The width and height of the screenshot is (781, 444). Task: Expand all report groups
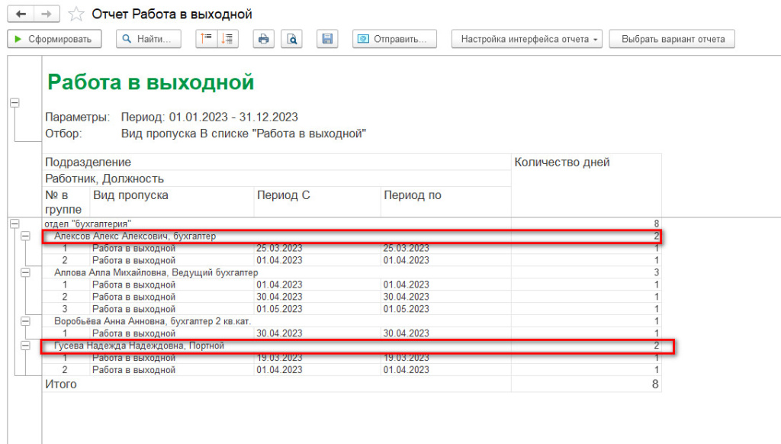(x=227, y=39)
